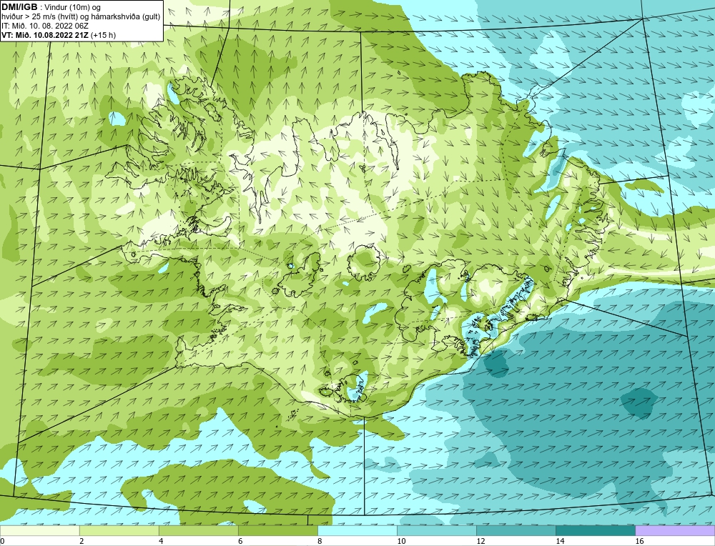
Task: Click the legend label "8"
Action: (320, 541)
